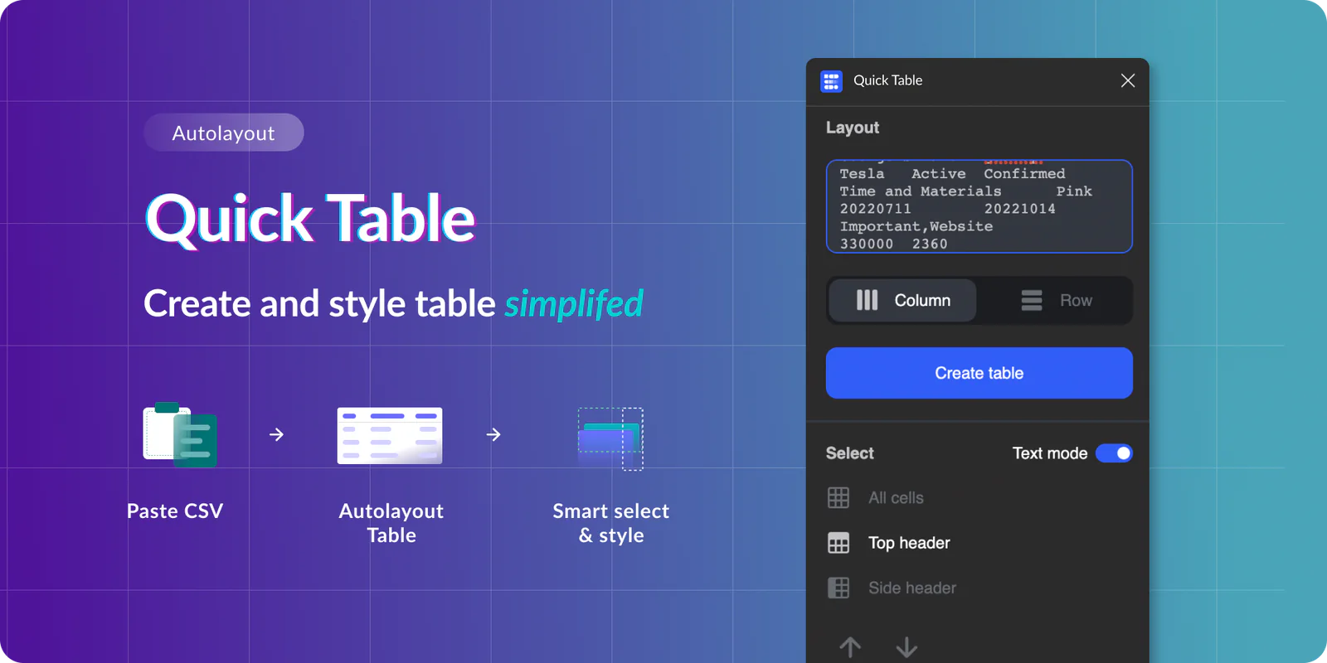Select Side header option
This screenshot has width=1327, height=663.
click(x=892, y=588)
